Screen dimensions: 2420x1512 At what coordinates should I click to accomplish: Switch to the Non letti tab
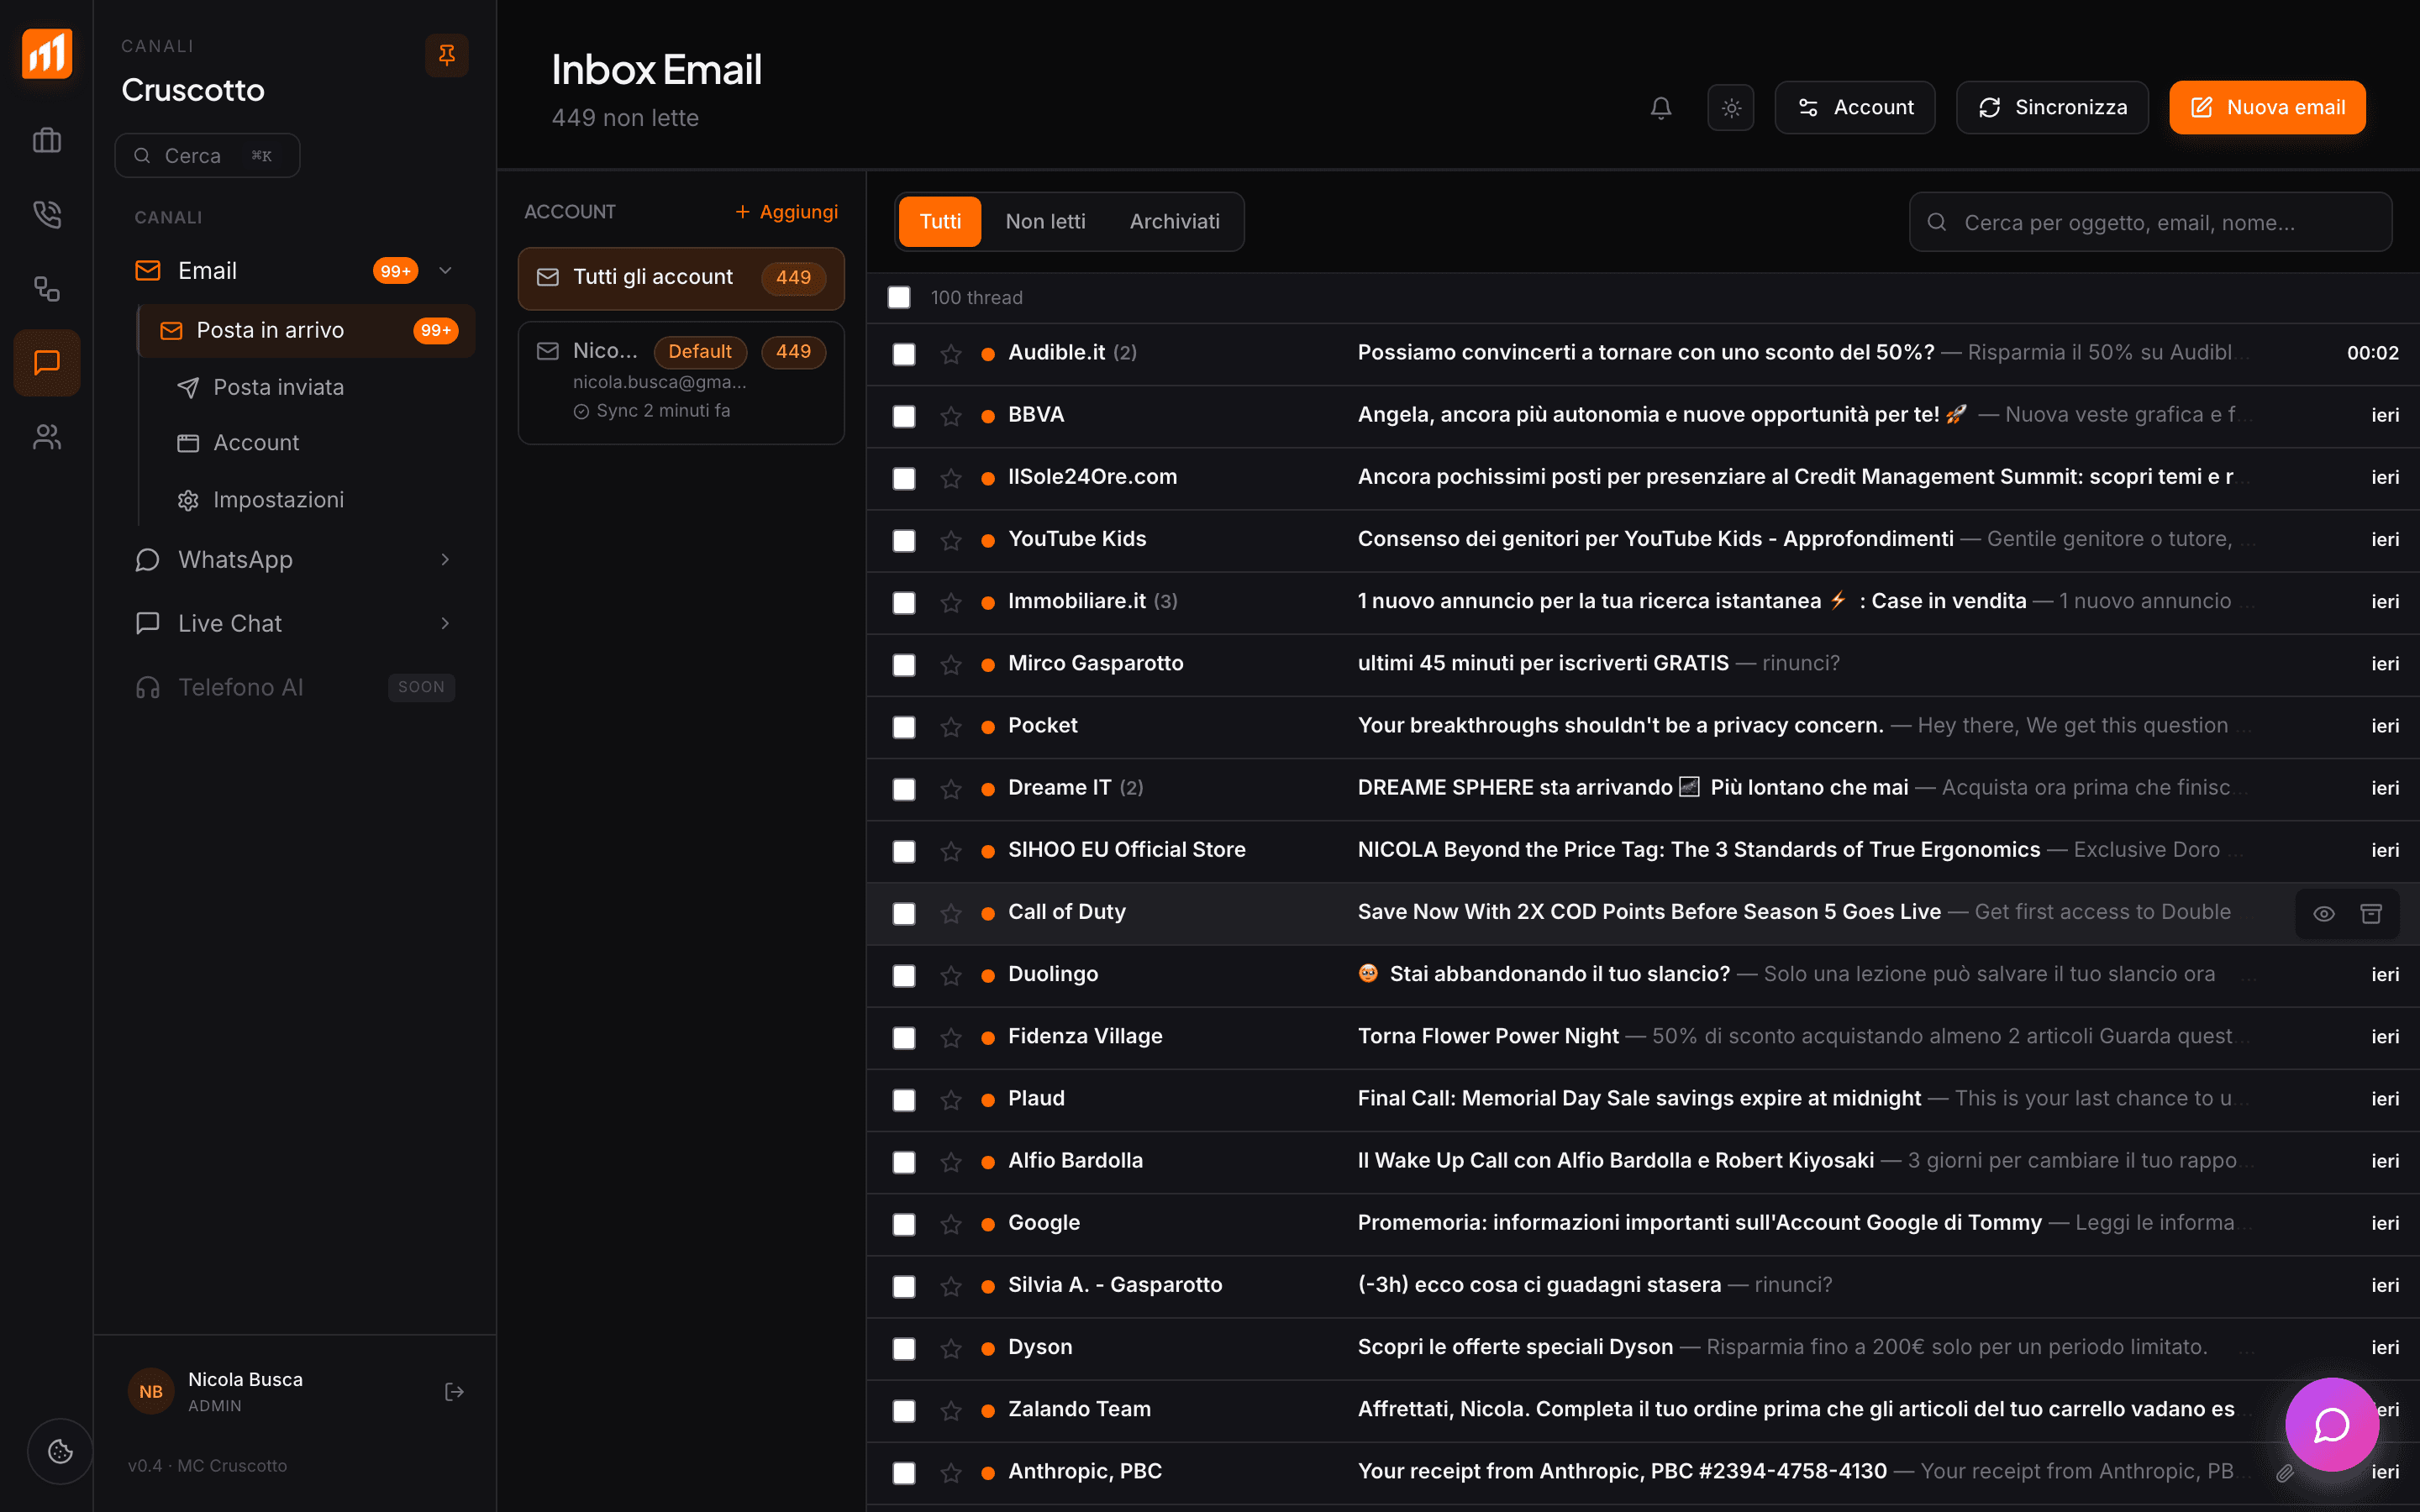point(1045,221)
